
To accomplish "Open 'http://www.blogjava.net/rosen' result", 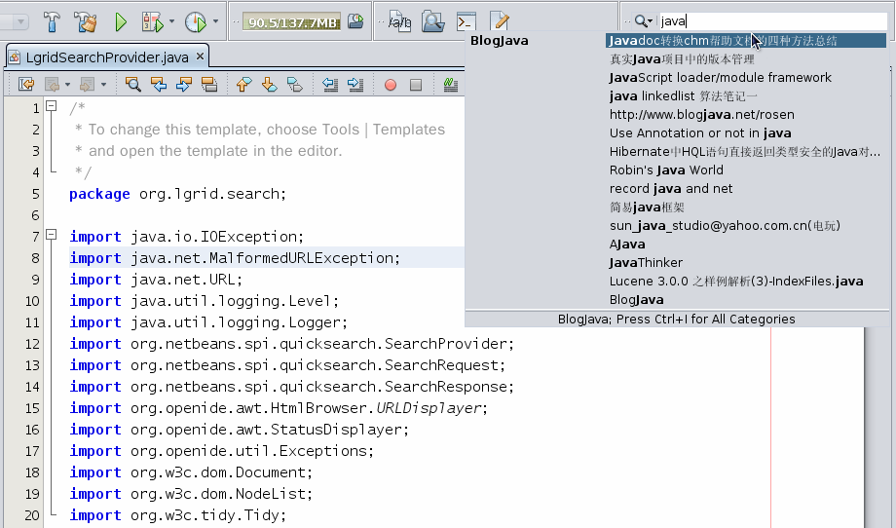I will point(746,114).
